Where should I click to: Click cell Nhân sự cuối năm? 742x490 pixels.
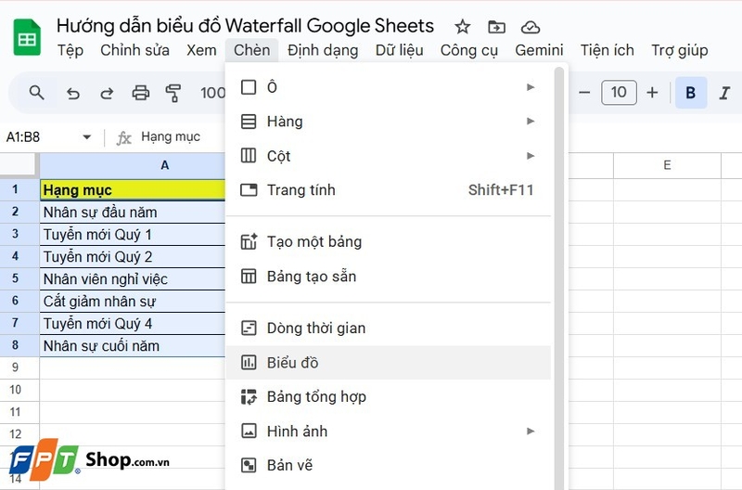(133, 345)
